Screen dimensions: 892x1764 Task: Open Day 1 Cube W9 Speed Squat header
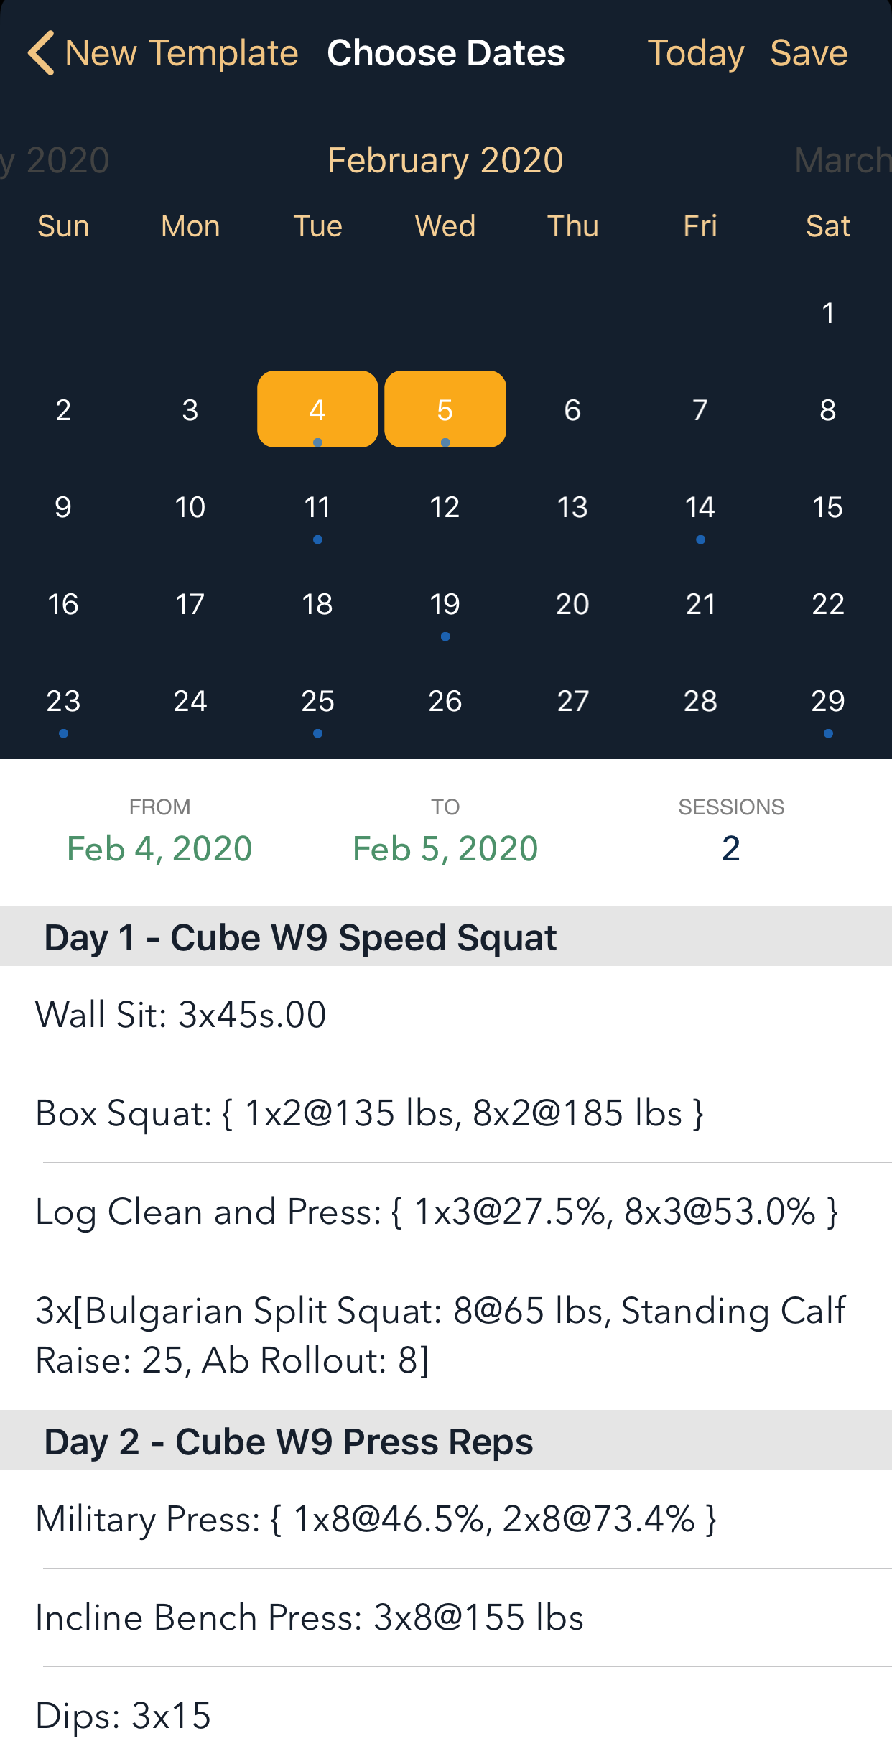click(x=300, y=937)
